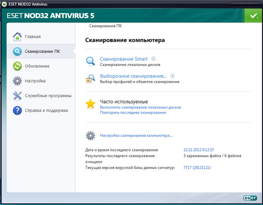Screen dimensions: 263x205
Task: Click Результаты последнего сканирования label
Action: [120, 156]
